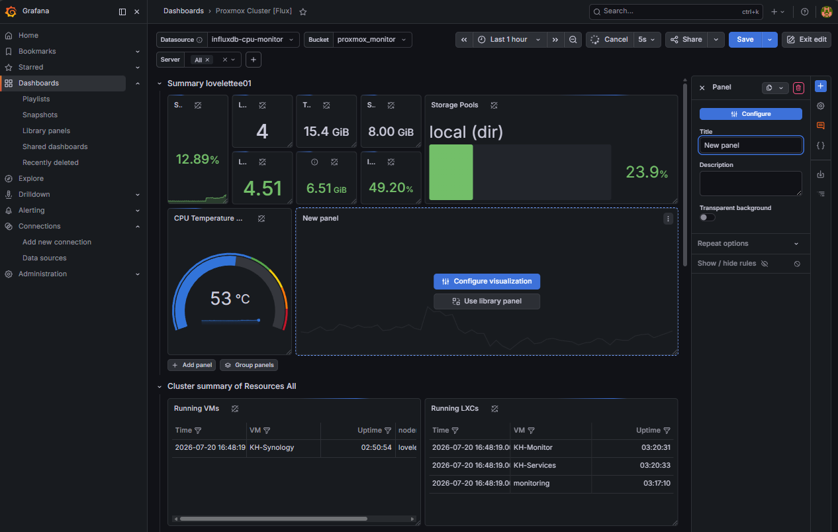The width and height of the screenshot is (838, 532).
Task: Open the orange comment icon in edit sidebar
Action: [821, 126]
